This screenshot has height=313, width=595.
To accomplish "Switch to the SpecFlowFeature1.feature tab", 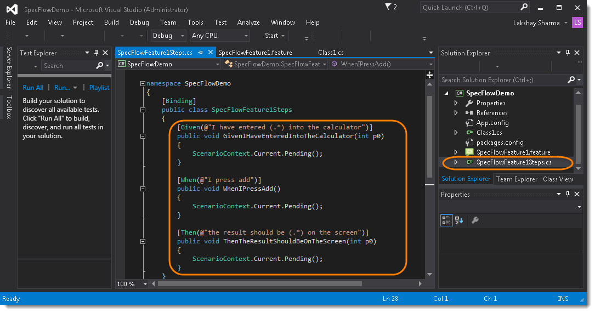I will point(255,53).
